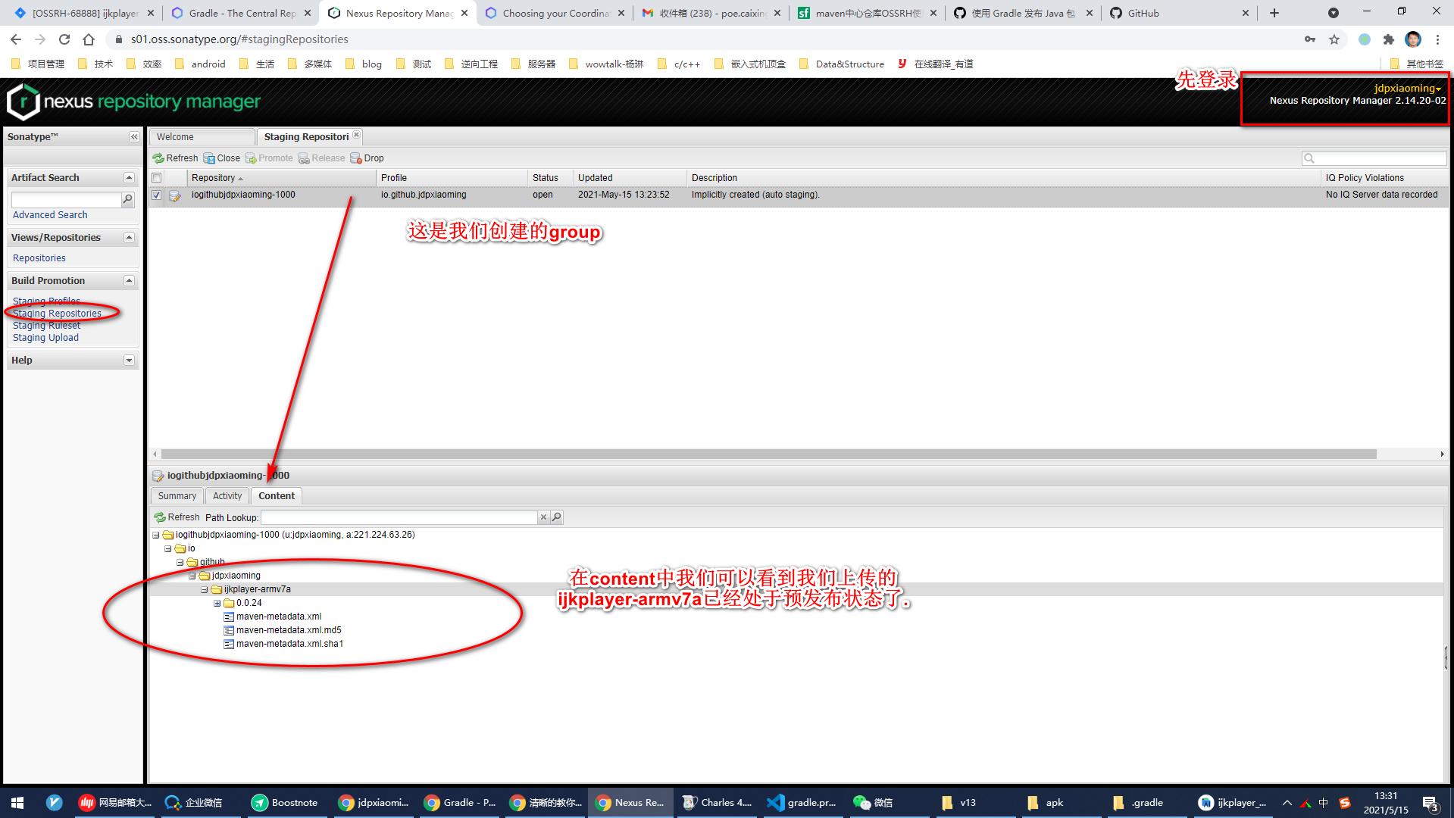
Task: Switch to the Summary tab
Action: (x=177, y=496)
